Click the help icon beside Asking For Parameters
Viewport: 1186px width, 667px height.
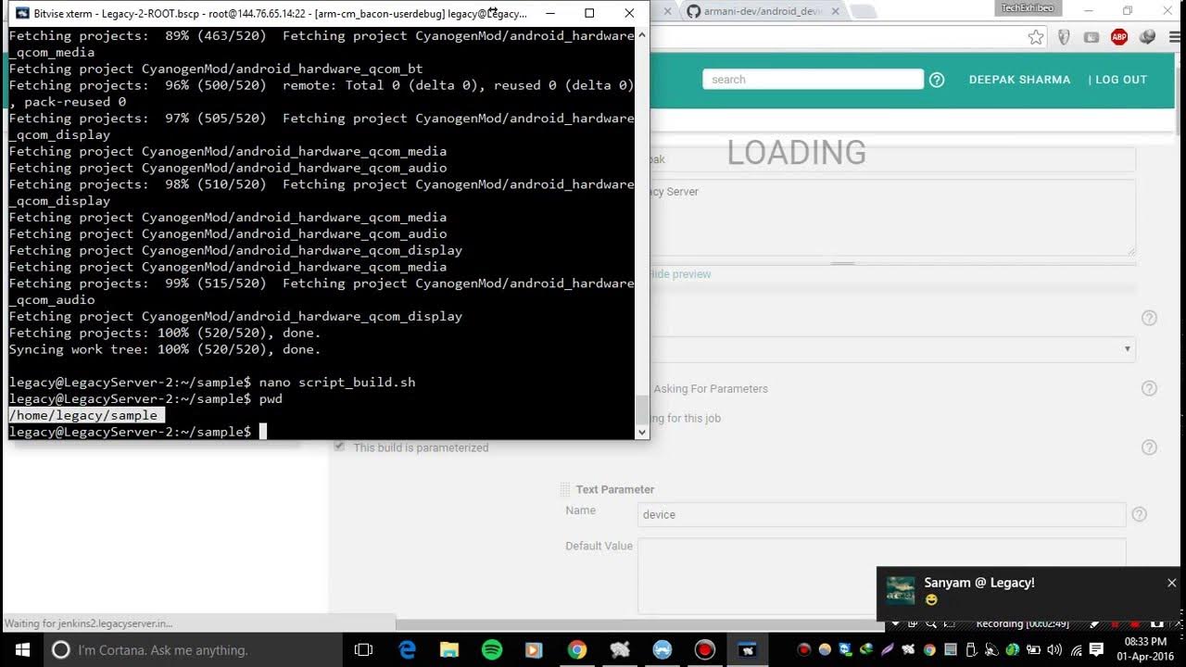coord(1149,388)
